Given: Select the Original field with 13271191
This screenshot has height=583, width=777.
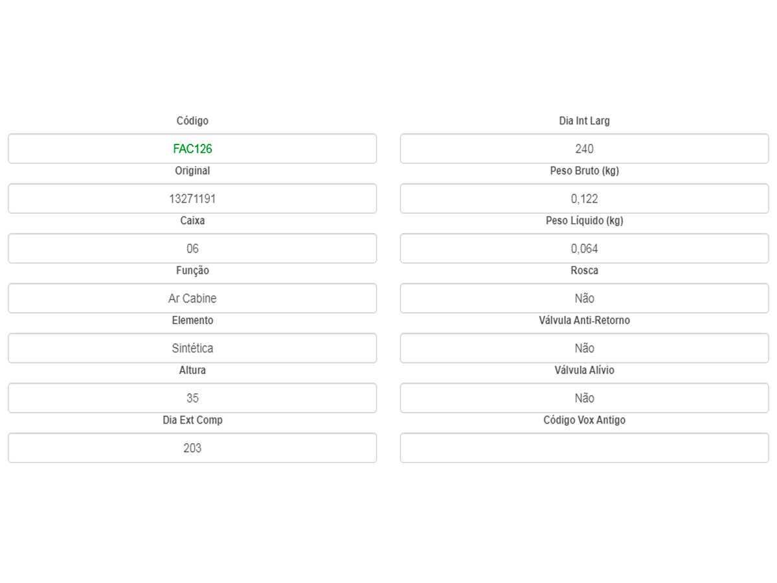Looking at the screenshot, I should 192,199.
